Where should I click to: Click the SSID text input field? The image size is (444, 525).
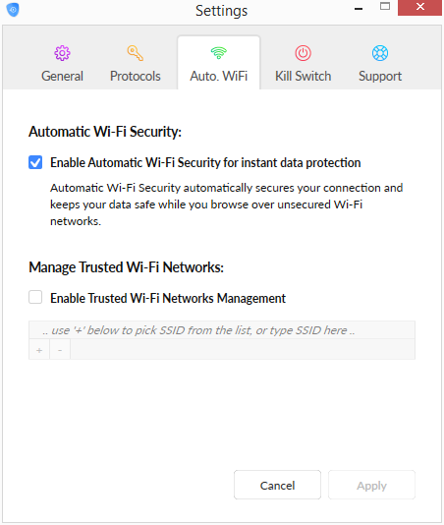click(x=222, y=330)
